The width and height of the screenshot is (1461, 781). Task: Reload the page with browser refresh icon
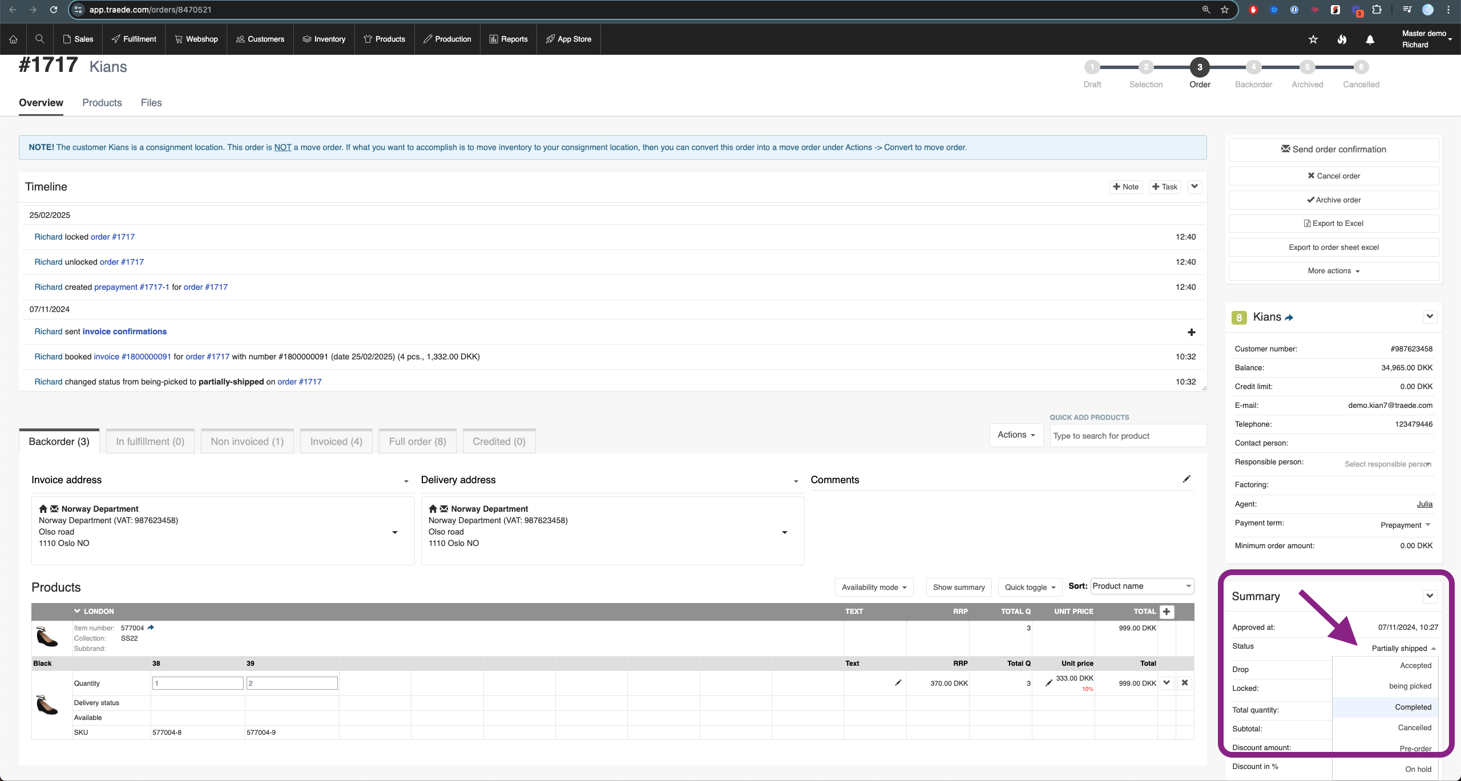tap(53, 10)
